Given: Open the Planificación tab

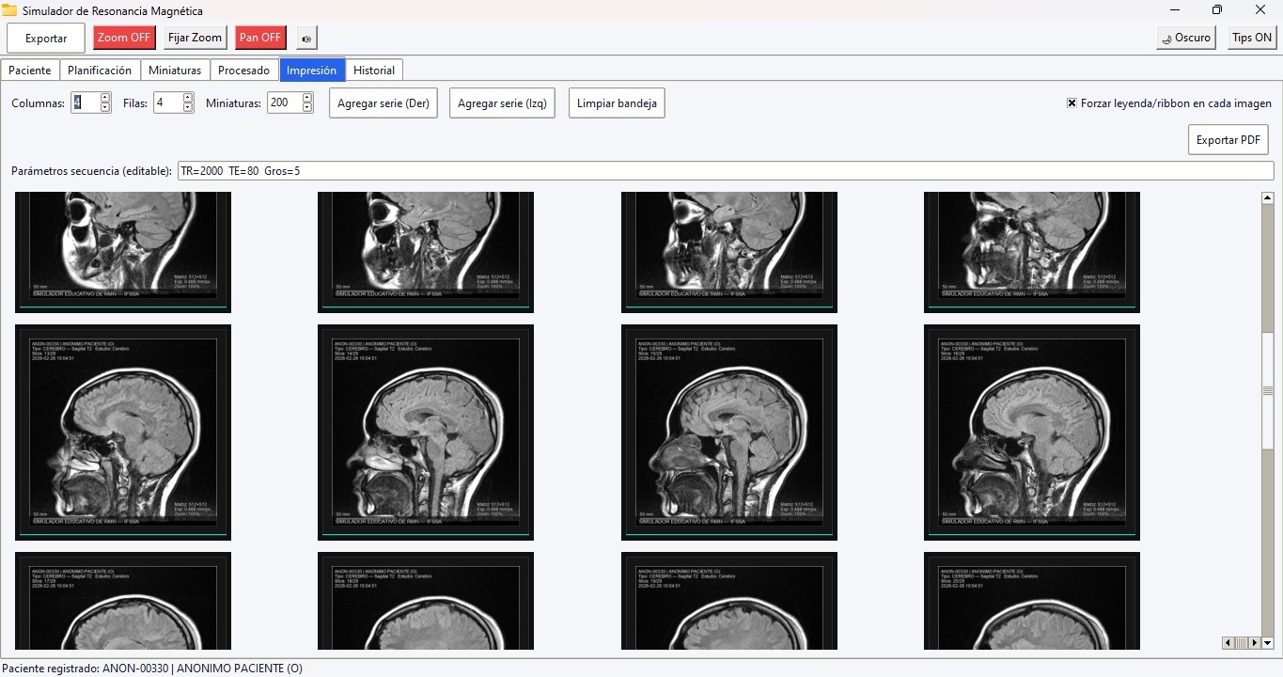Looking at the screenshot, I should [x=100, y=71].
